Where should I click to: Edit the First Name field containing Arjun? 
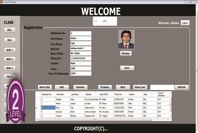coord(81,38)
